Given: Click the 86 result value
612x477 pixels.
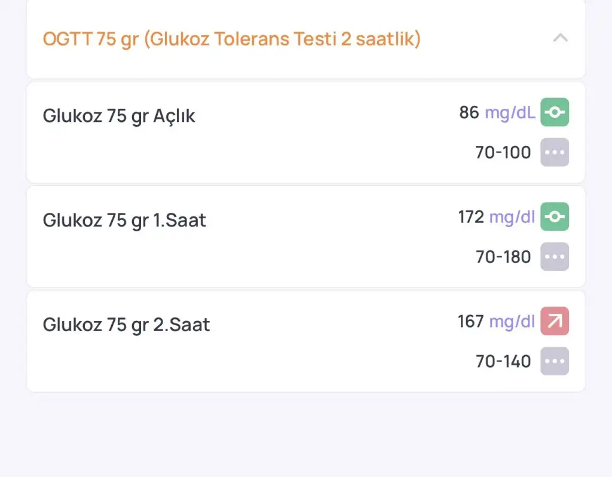Looking at the screenshot, I should coord(469,112).
